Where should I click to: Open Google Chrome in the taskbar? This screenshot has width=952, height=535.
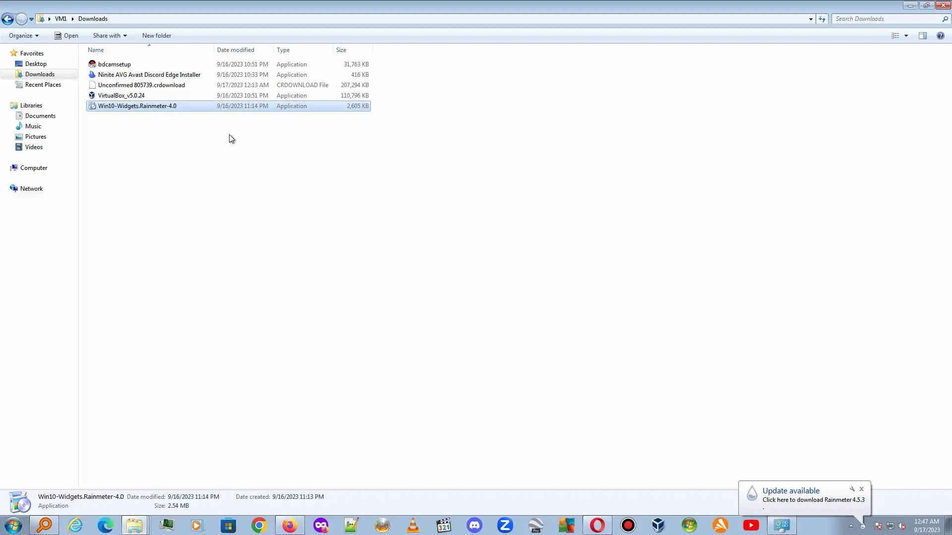(259, 525)
